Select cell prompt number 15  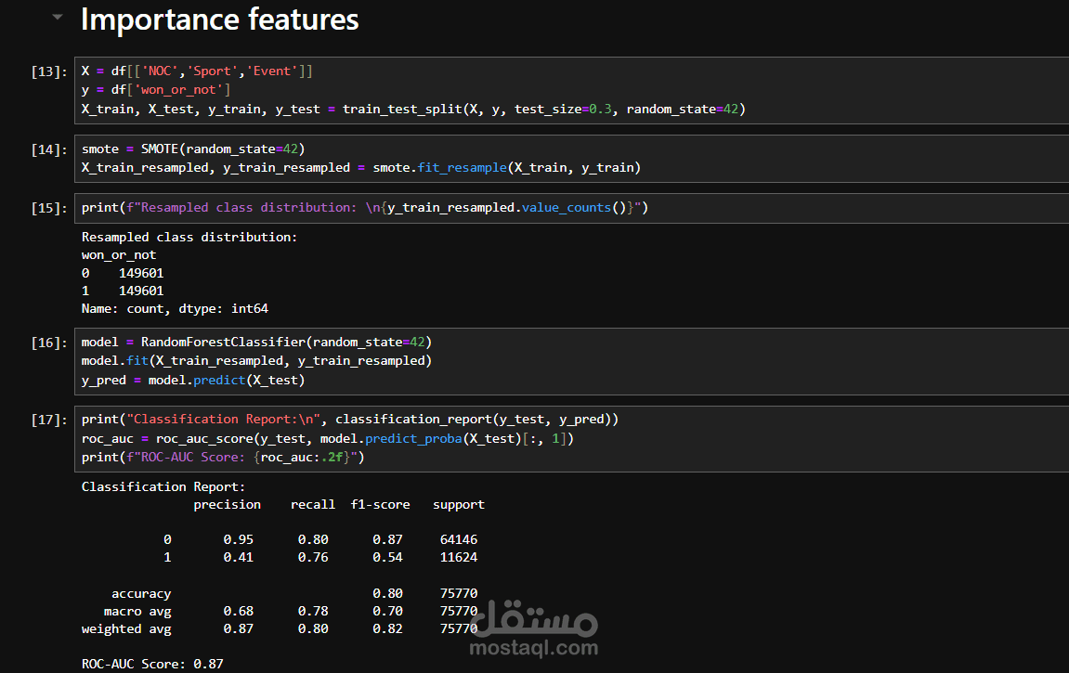pos(48,208)
